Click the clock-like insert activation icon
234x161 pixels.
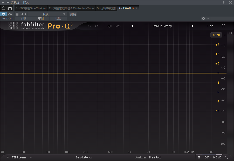pos(4,8)
